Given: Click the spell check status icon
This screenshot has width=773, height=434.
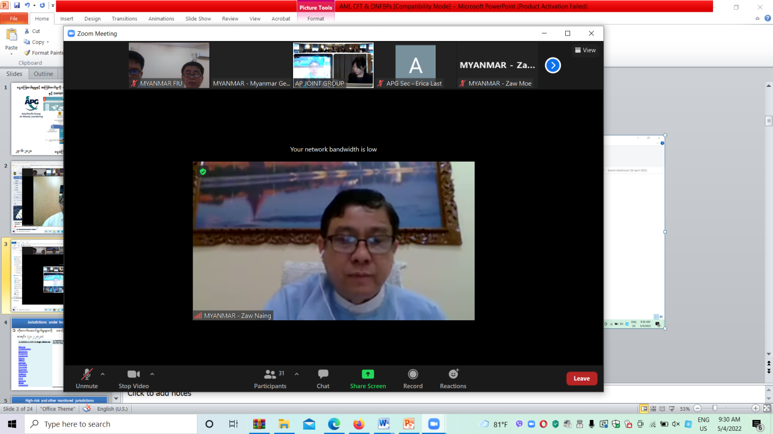Looking at the screenshot, I should tap(86, 409).
